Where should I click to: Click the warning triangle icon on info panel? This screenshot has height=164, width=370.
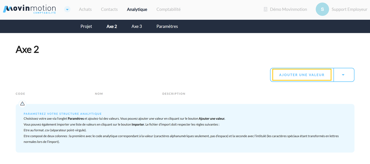pos(22,104)
